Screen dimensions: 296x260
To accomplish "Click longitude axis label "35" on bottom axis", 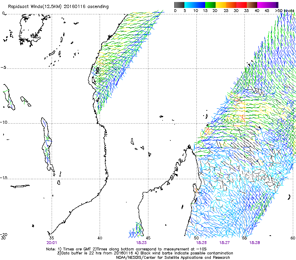I will coord(51,238).
